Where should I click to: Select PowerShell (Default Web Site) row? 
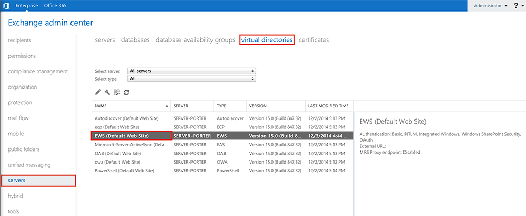222,170
